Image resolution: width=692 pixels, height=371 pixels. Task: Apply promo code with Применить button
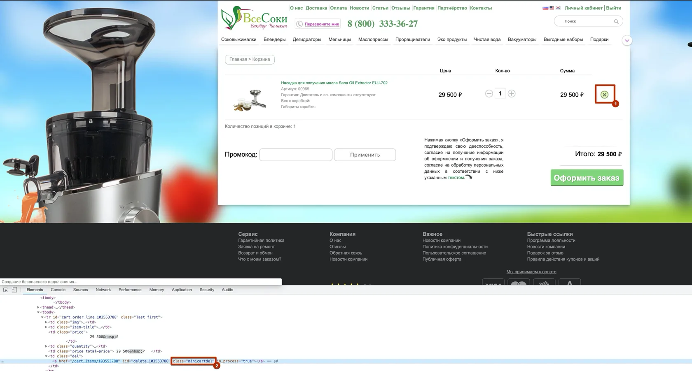click(x=365, y=155)
